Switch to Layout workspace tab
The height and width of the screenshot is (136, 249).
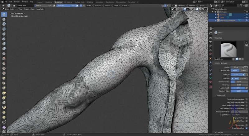click(x=40, y=2)
